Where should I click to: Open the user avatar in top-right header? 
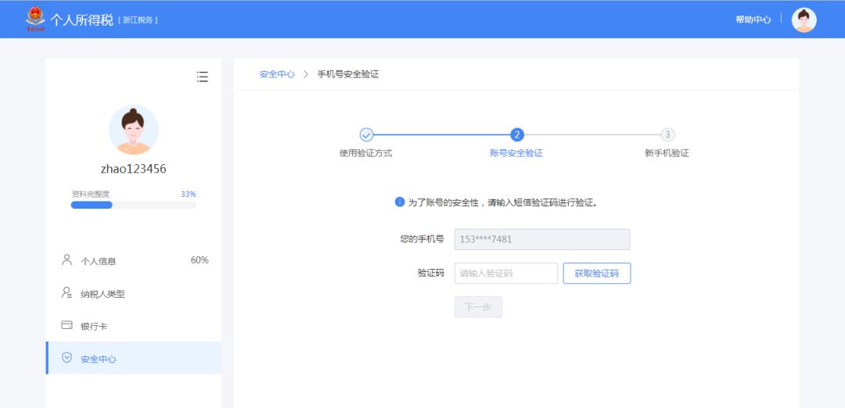(x=804, y=20)
